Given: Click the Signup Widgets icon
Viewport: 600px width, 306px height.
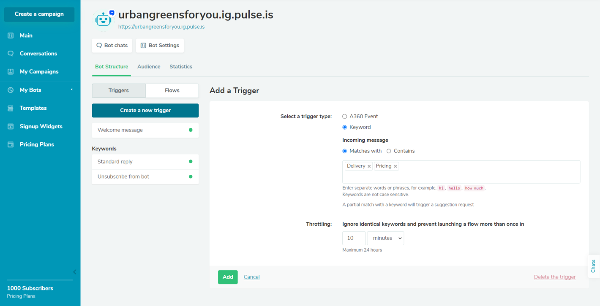Looking at the screenshot, I should [x=11, y=126].
